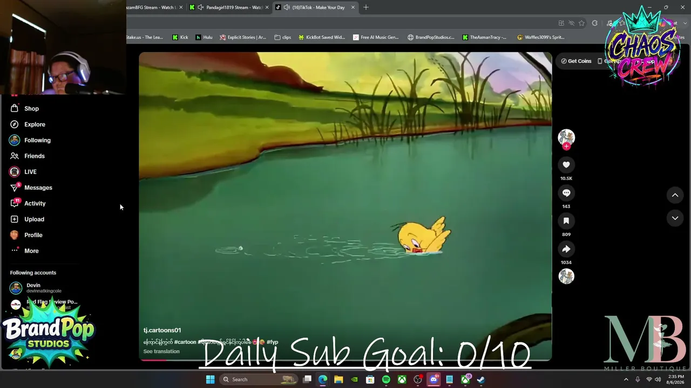Screen dimensions: 691x388
Task: Open the Wi-Fi network icon in system tray
Action: point(649,379)
